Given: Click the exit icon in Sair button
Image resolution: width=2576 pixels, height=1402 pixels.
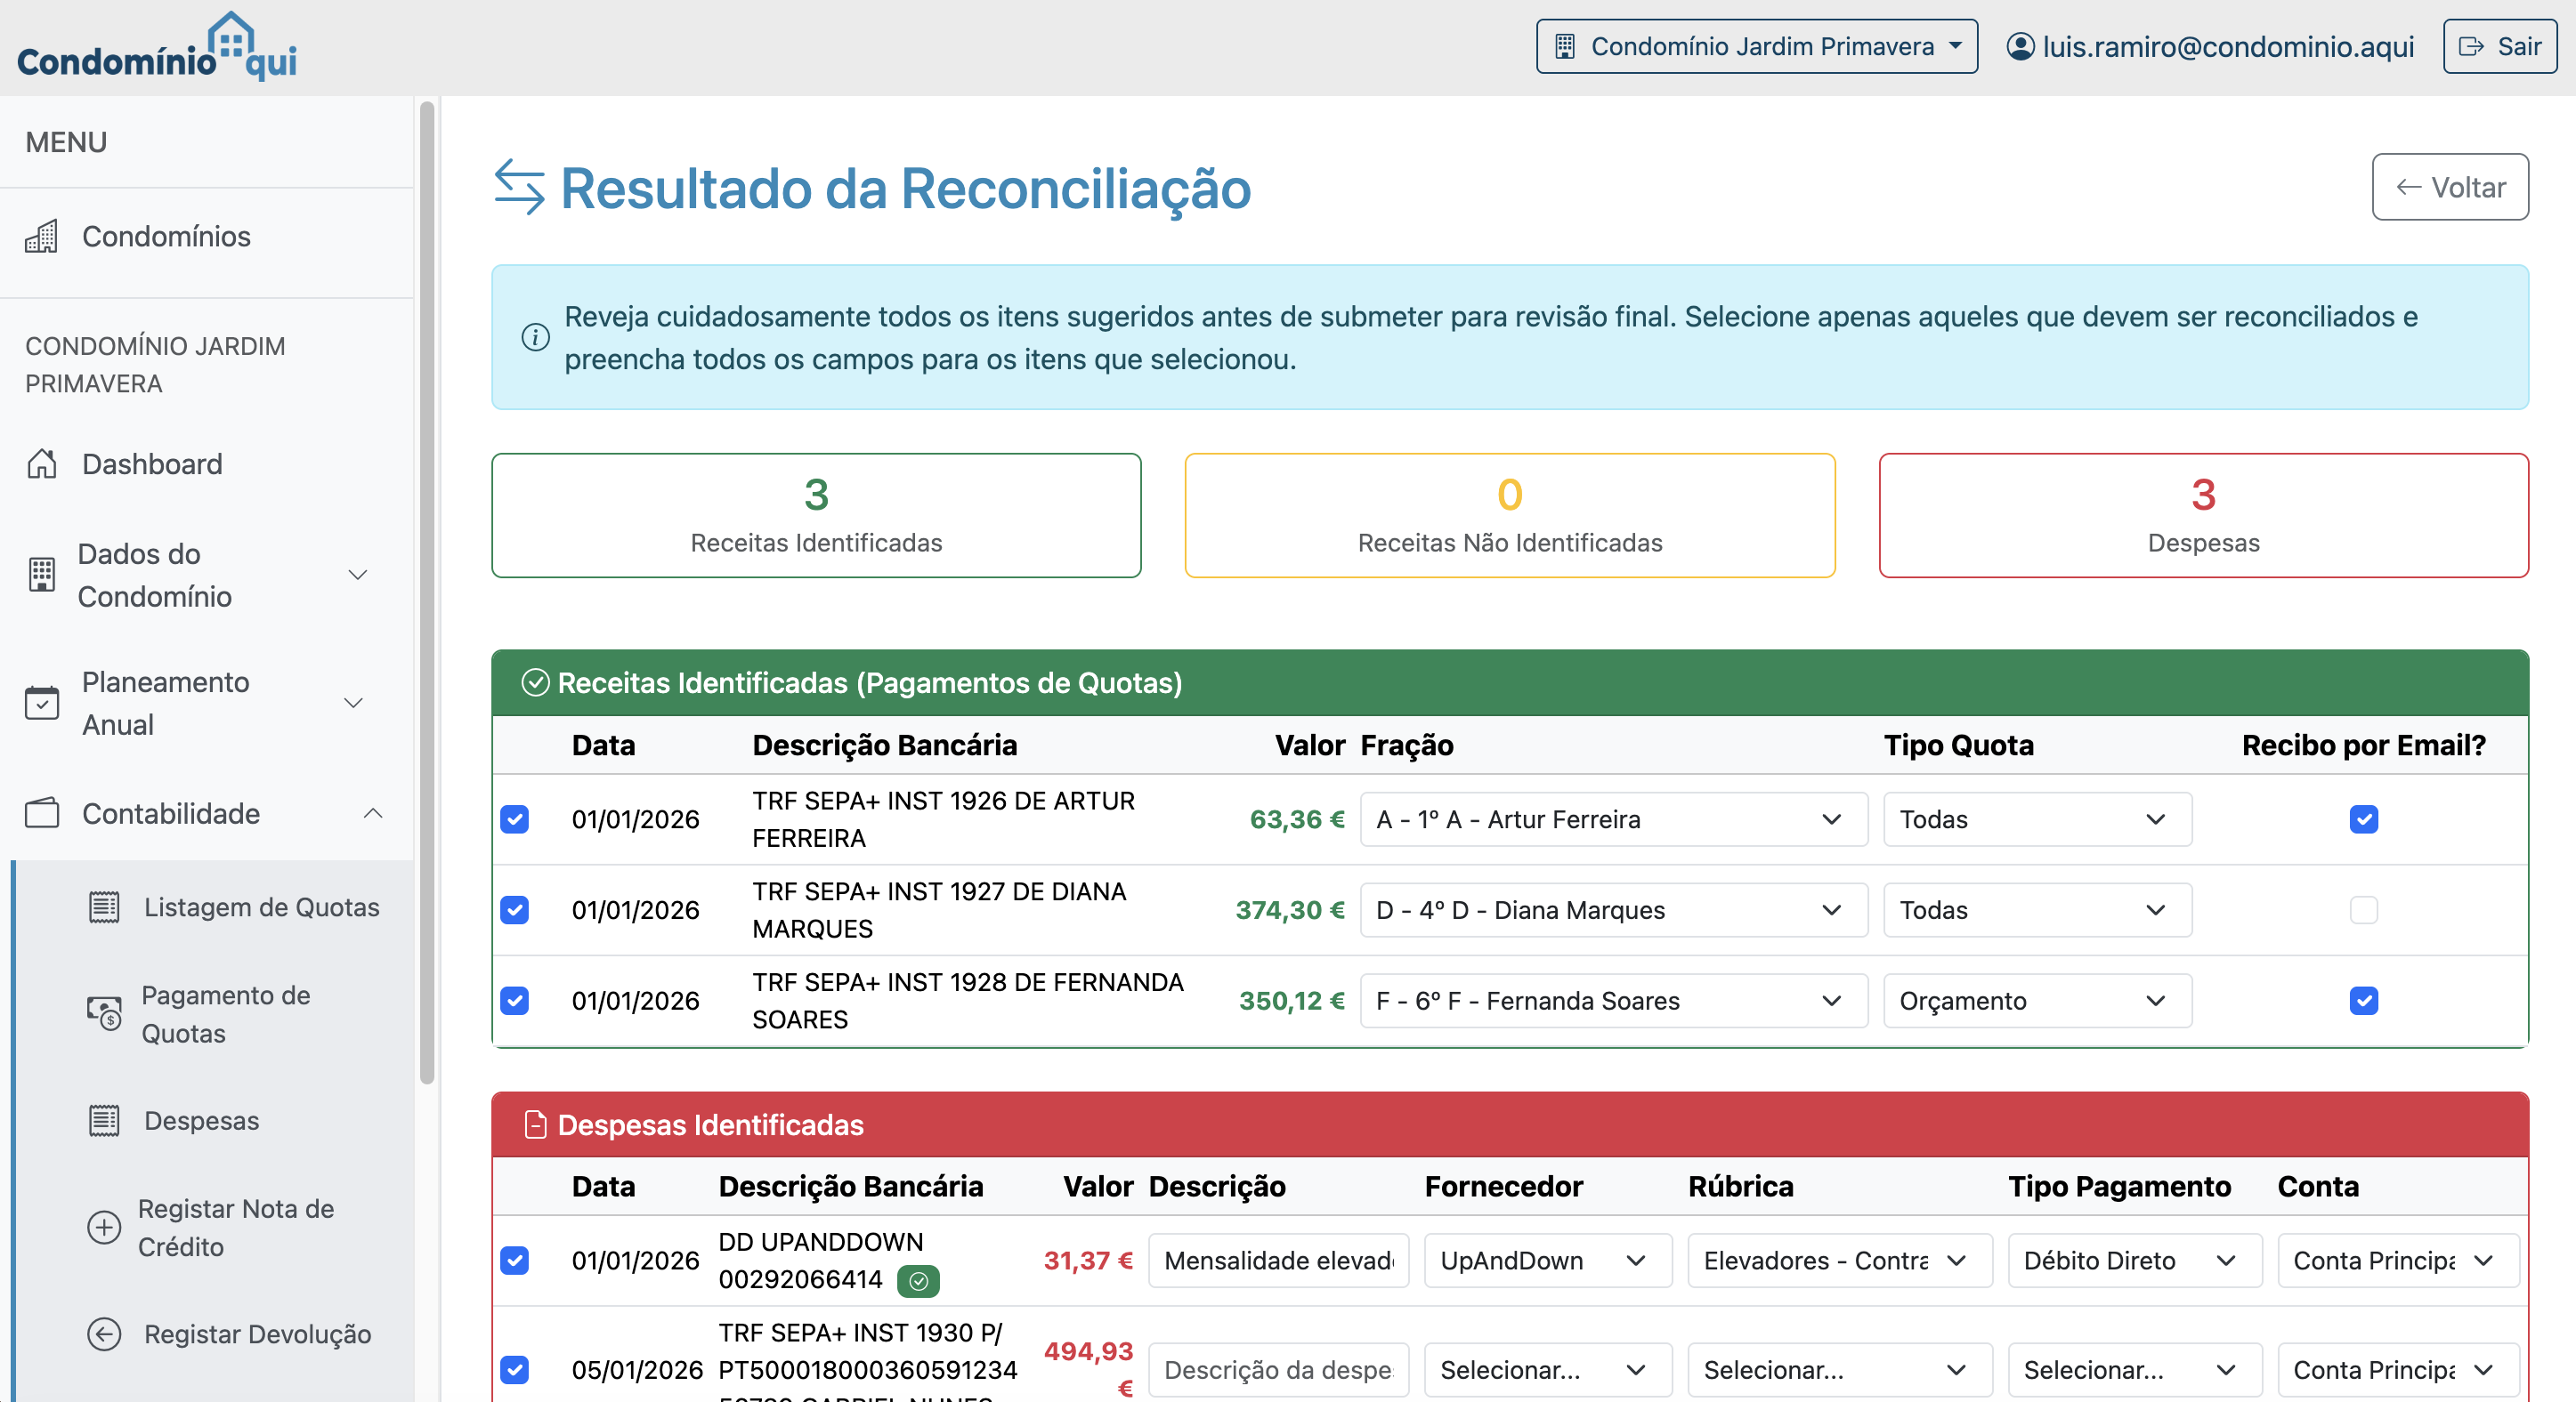Looking at the screenshot, I should 2472,46.
